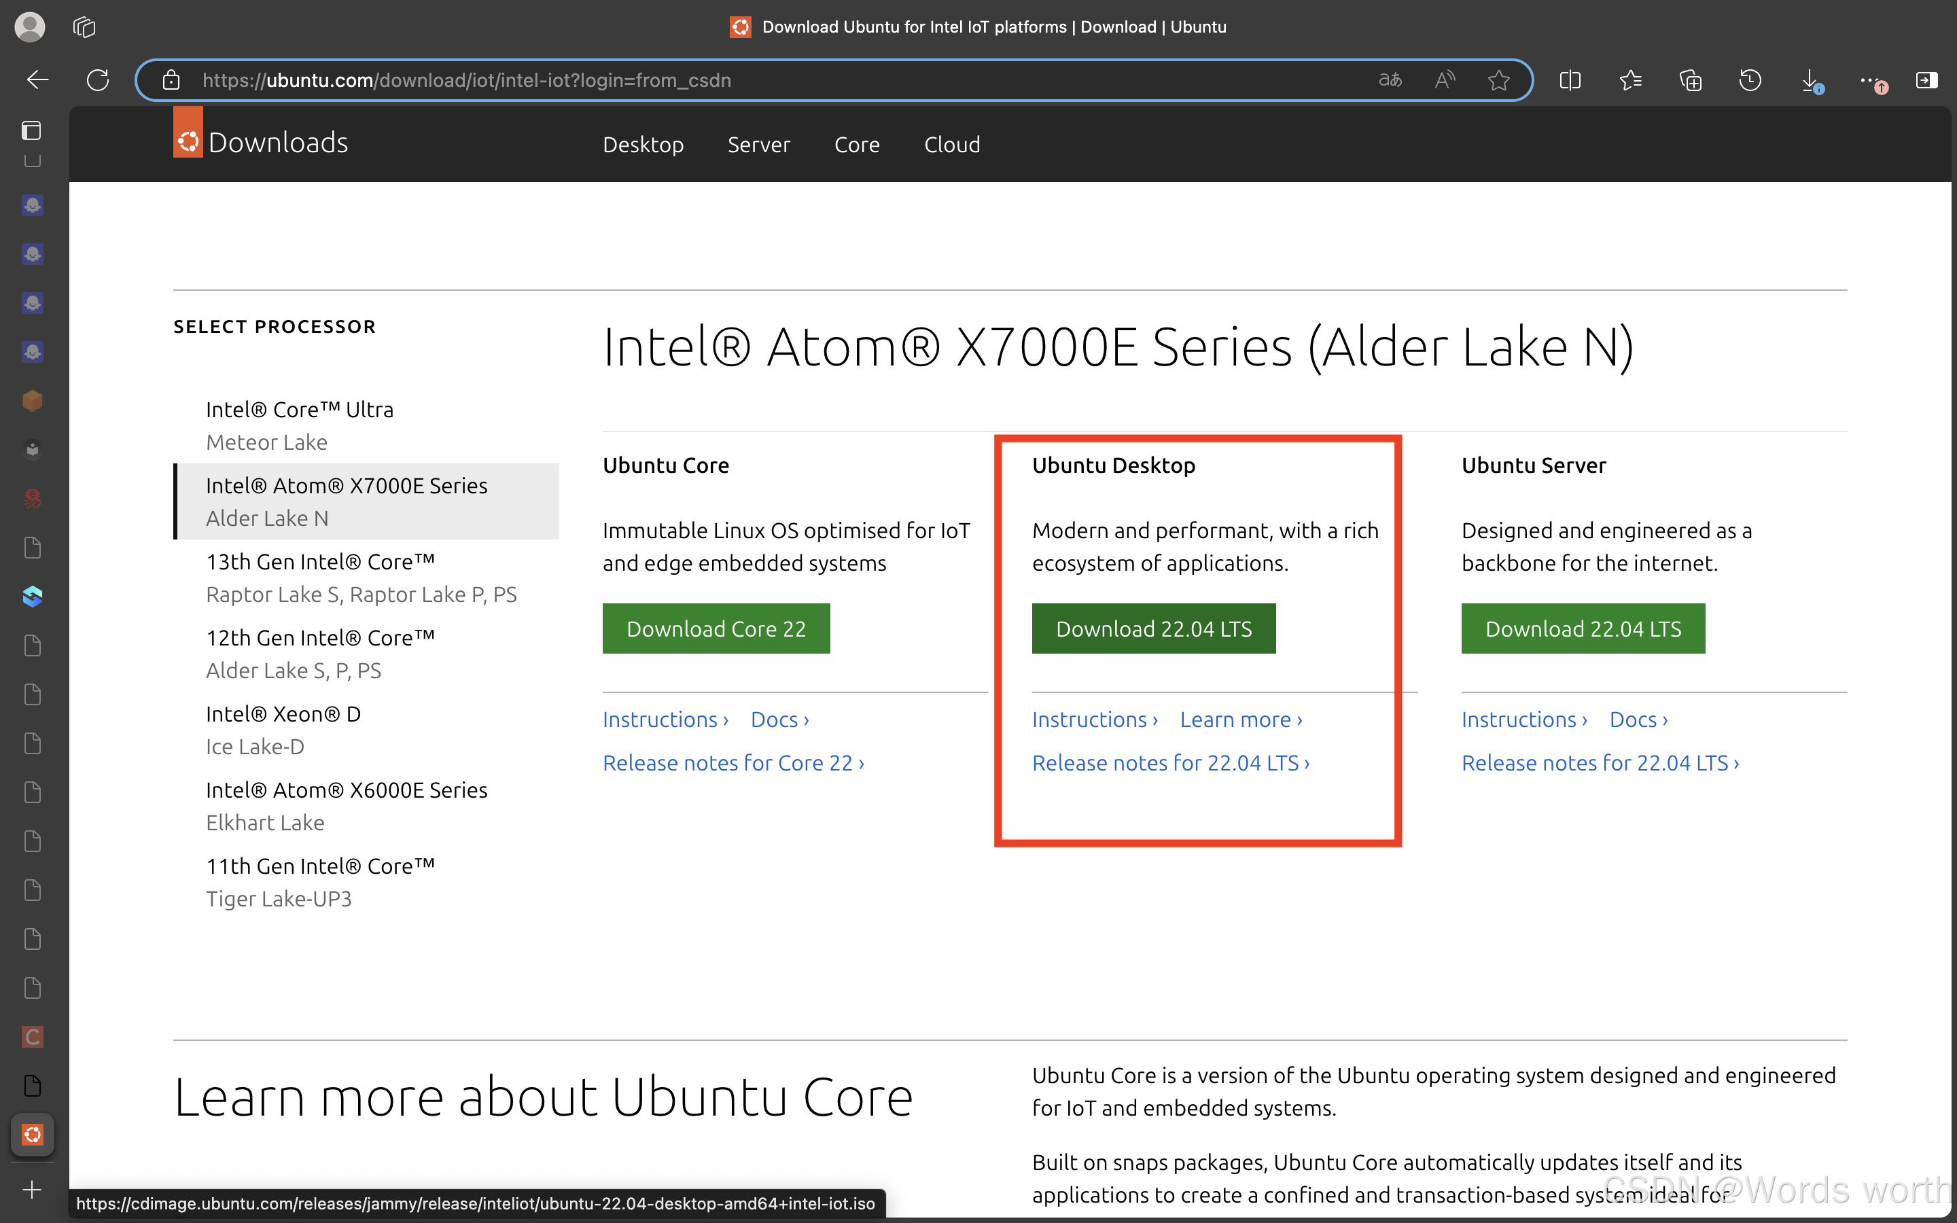The height and width of the screenshot is (1223, 1957).
Task: Open Instructions link under Ubuntu Core
Action: (665, 719)
